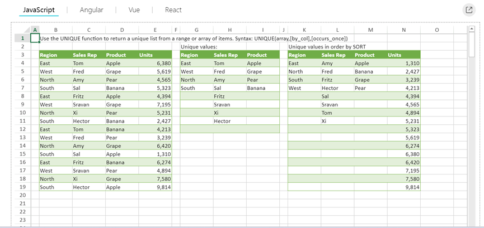Image resolution: width=484 pixels, height=228 pixels.
Task: Click the scroll up arrow of vertical scrollbar
Action: [x=471, y=29]
